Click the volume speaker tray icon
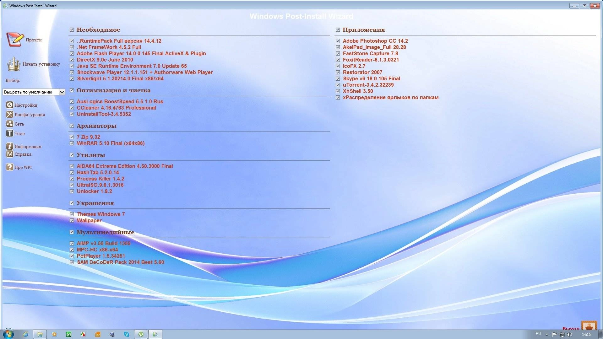 tap(570, 335)
